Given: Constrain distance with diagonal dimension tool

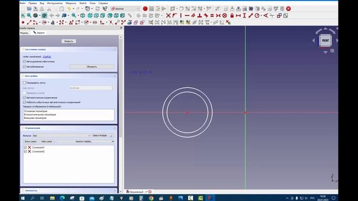Looking at the screenshot, I should [251, 16].
